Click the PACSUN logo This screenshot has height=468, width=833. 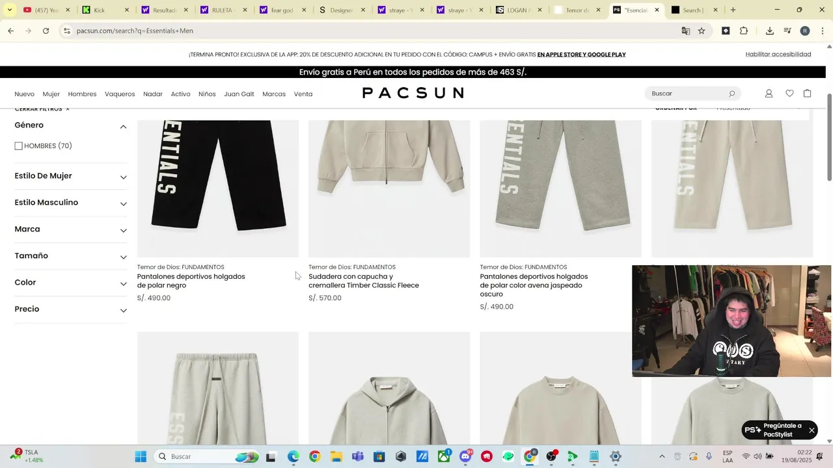[413, 93]
